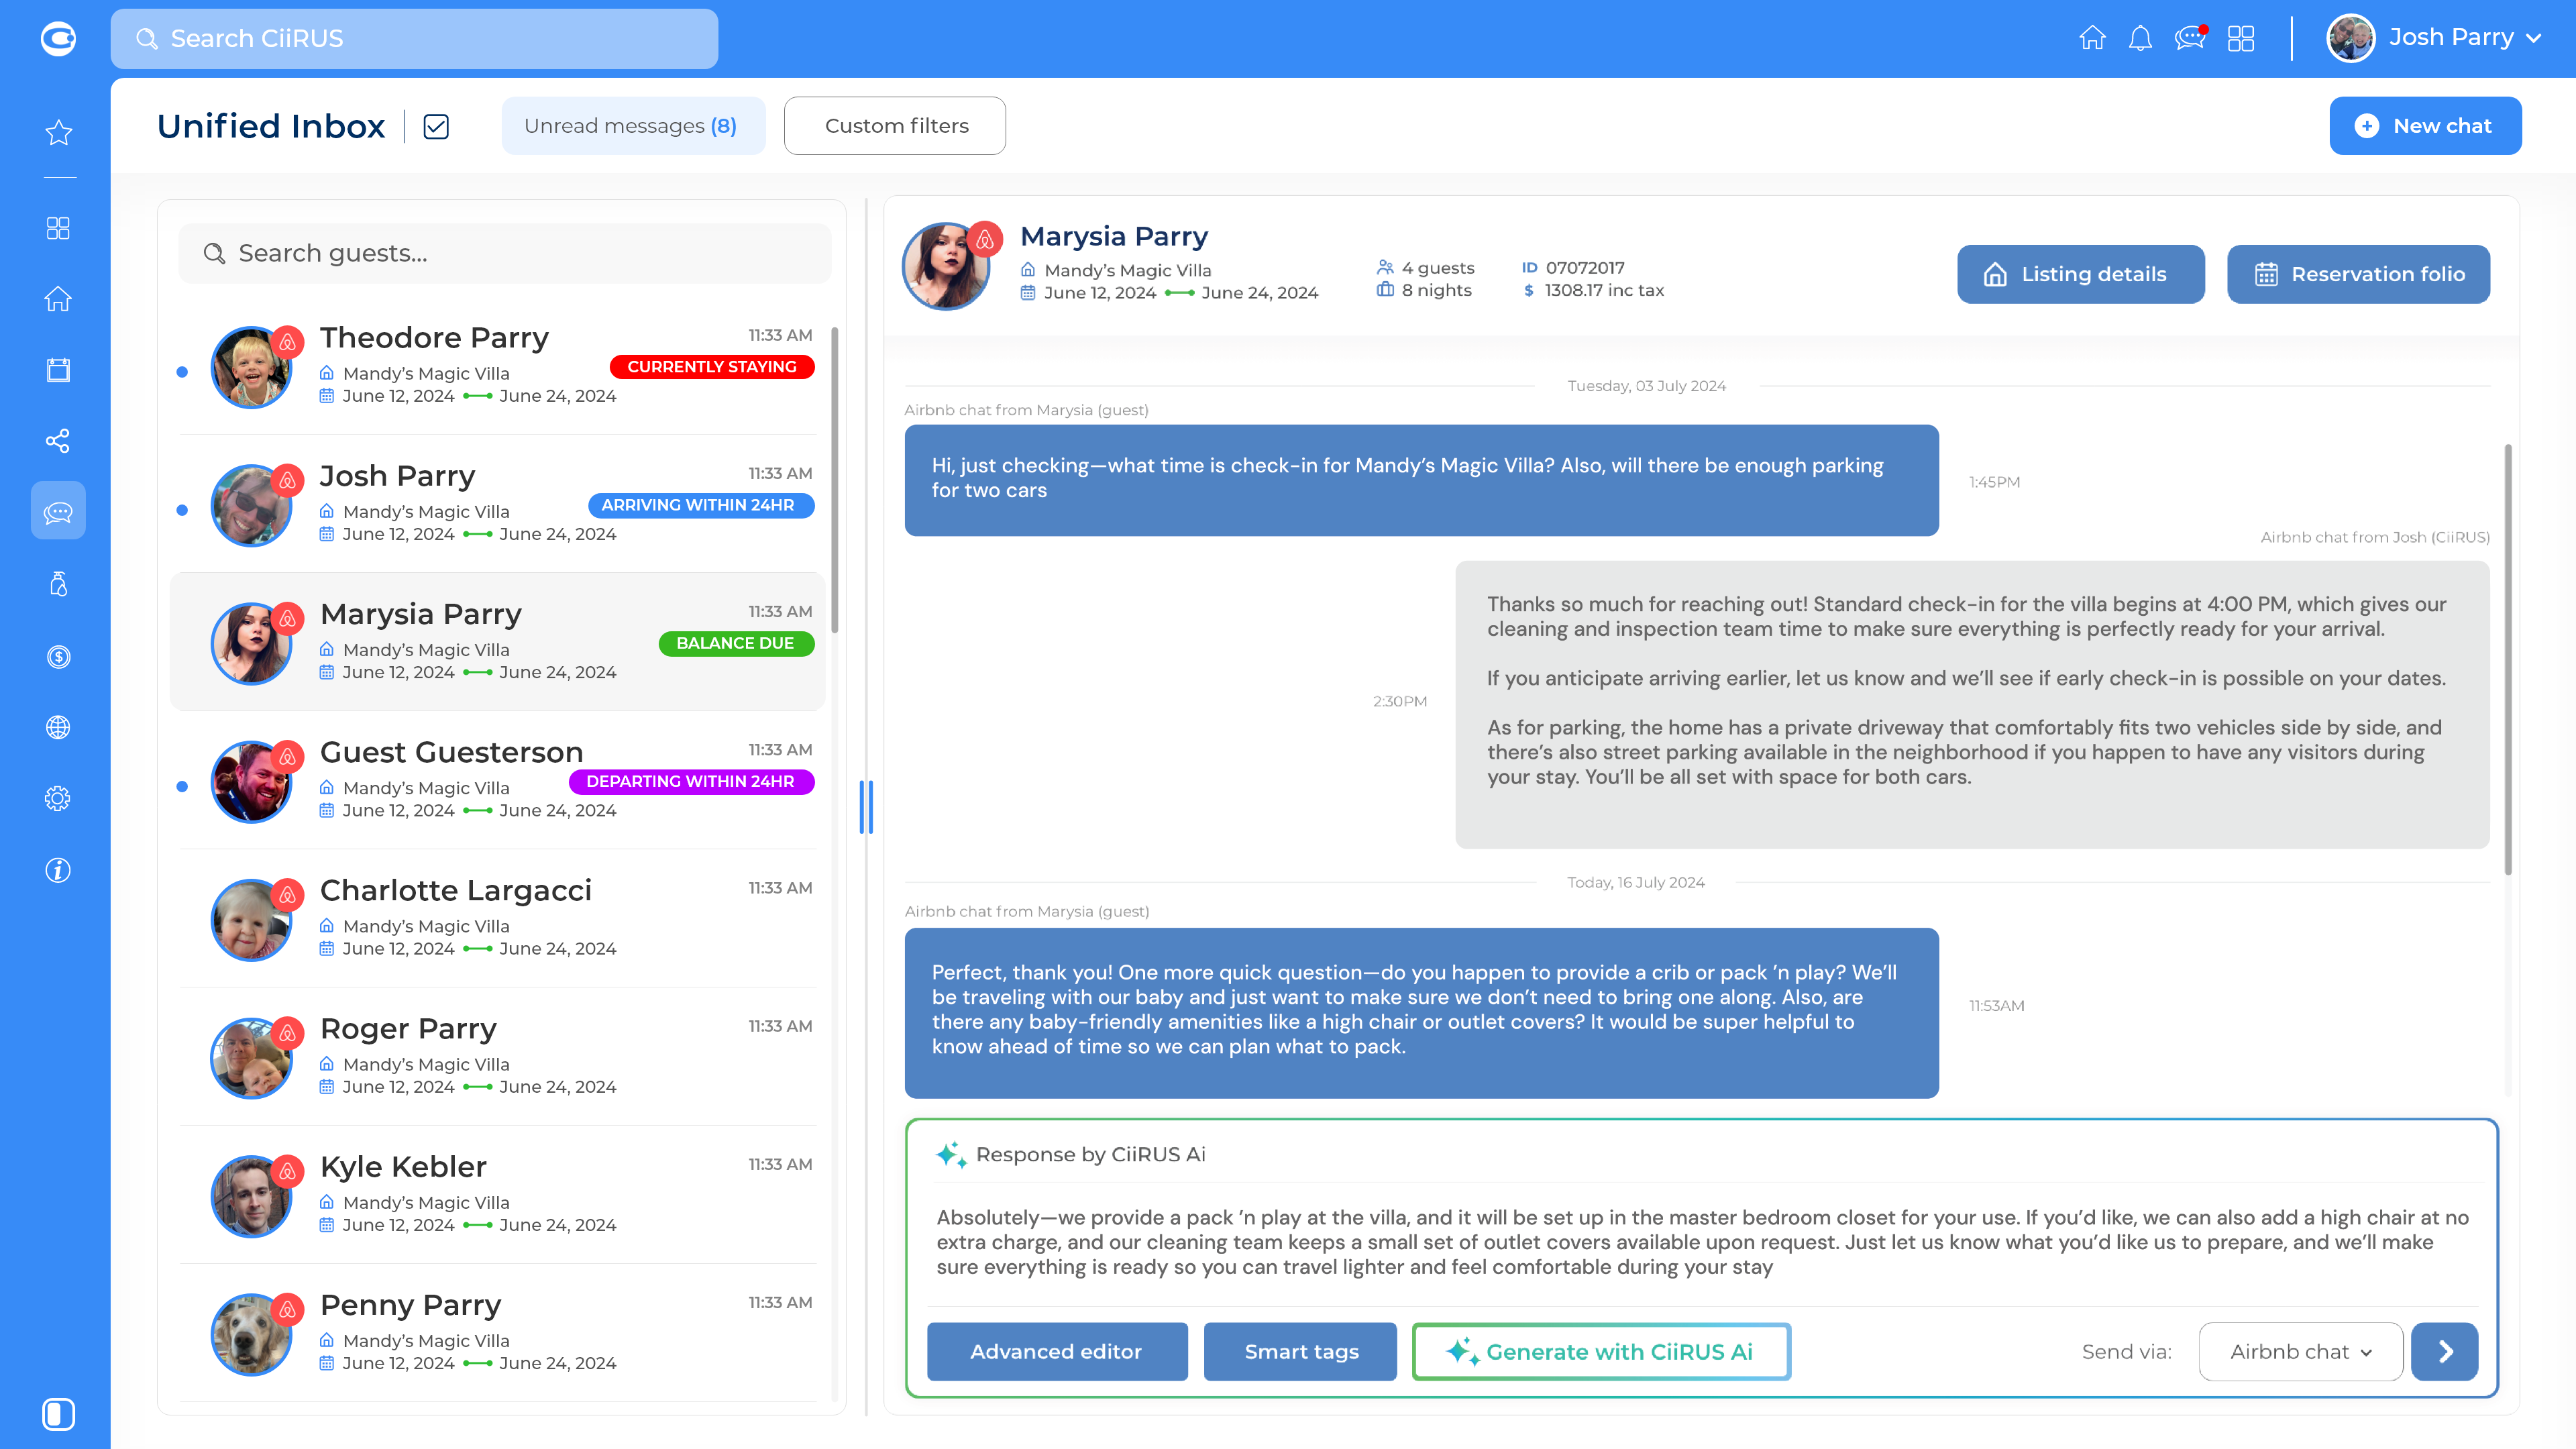Click Generate with CiiRUS Ai button
The height and width of the screenshot is (1449, 2576).
point(1600,1351)
